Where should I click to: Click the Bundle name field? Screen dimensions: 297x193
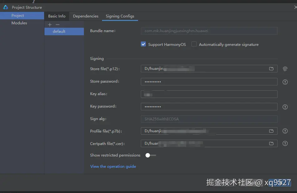pos(209,31)
